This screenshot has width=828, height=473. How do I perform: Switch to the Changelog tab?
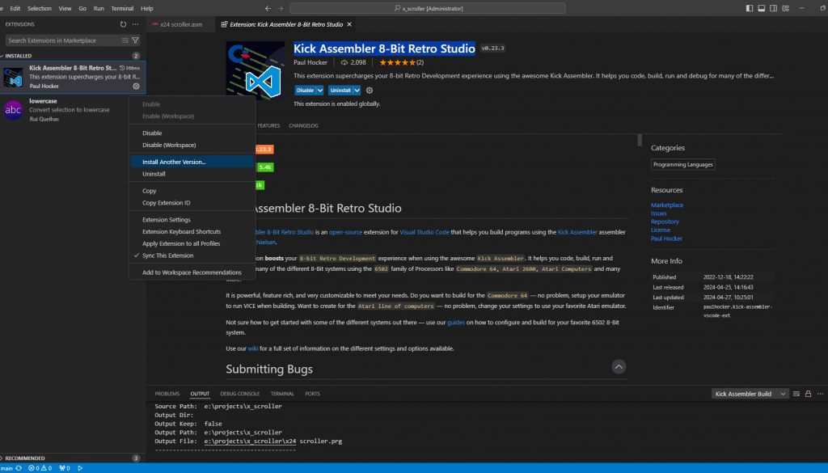point(304,125)
